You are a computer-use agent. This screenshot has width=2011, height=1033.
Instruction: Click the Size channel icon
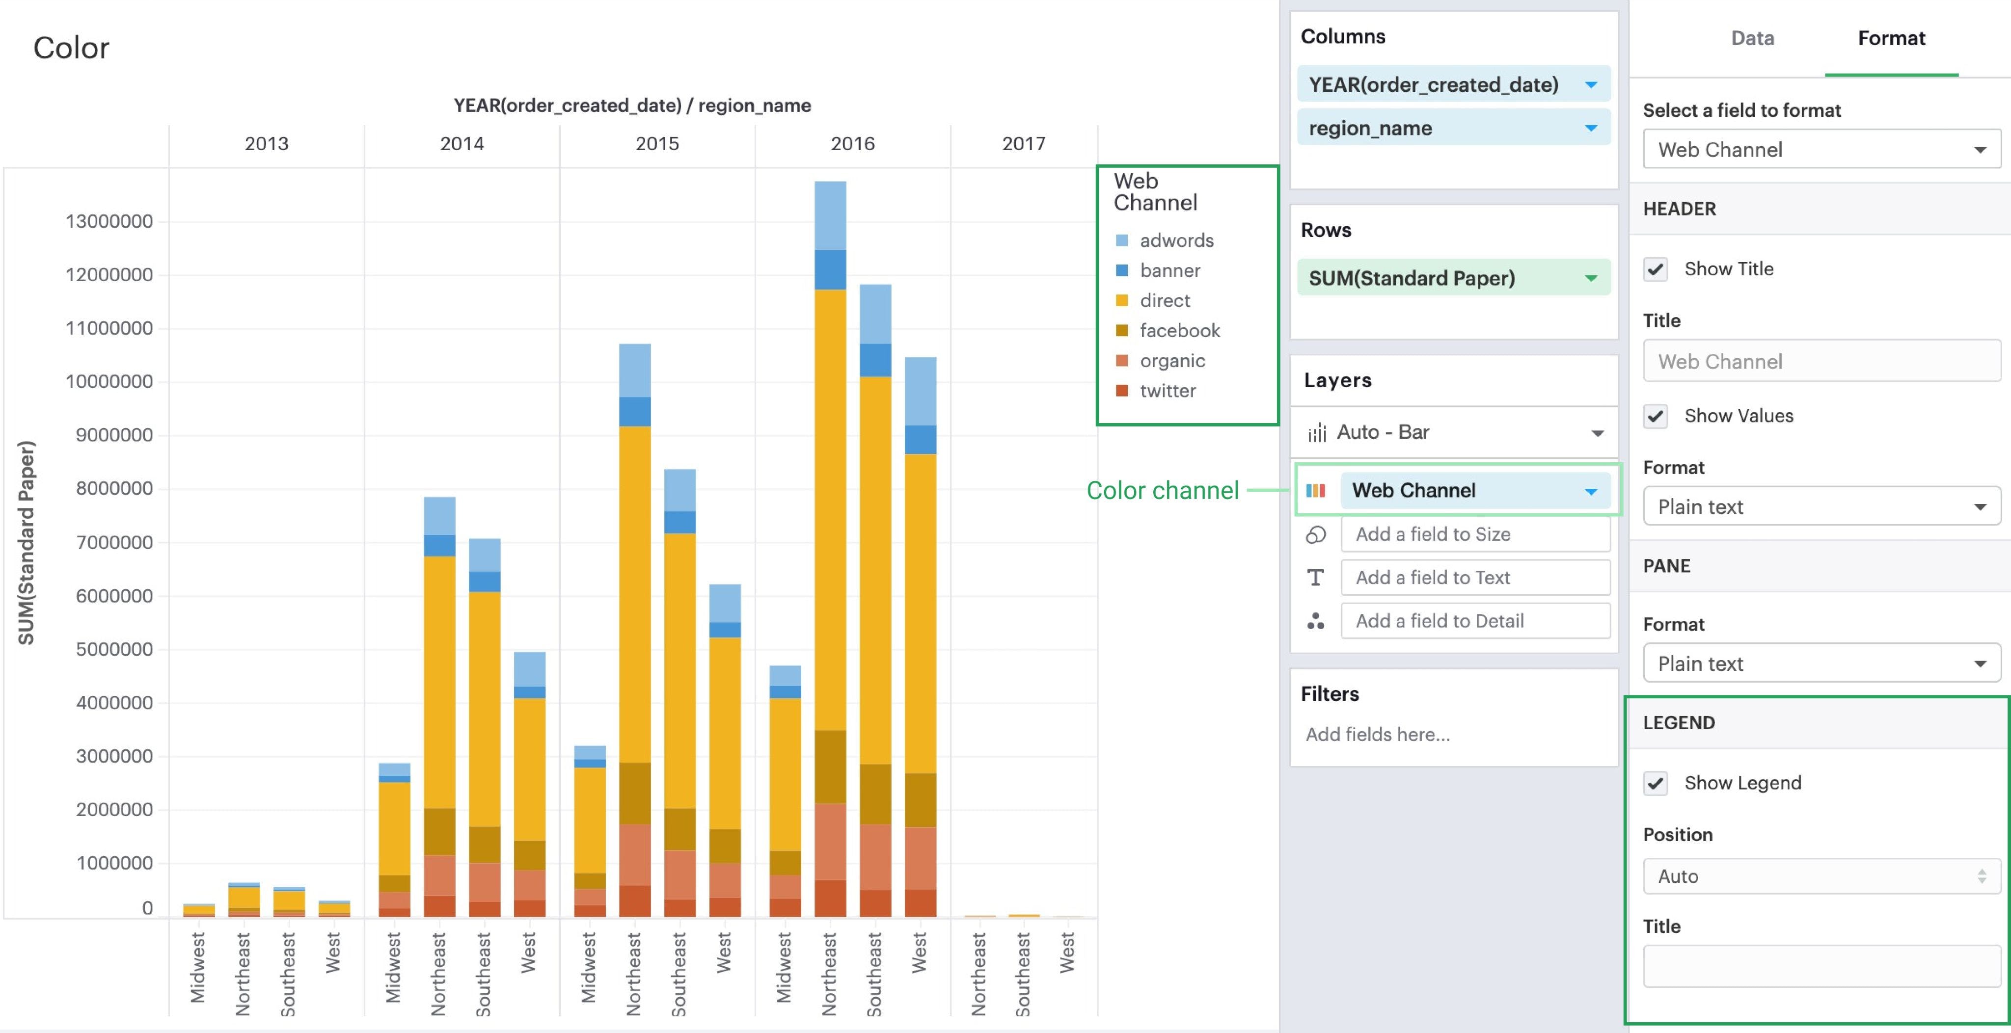click(1315, 534)
